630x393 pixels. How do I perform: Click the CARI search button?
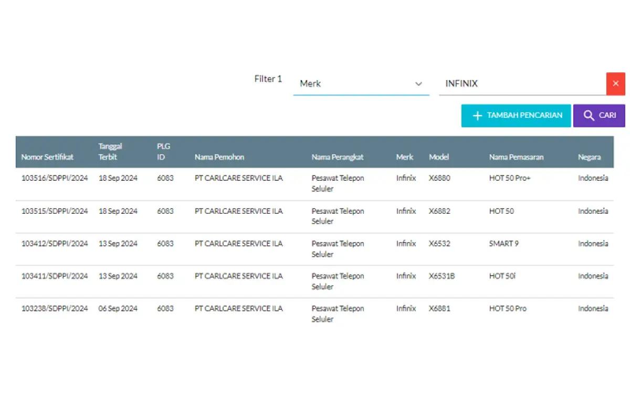pos(599,115)
